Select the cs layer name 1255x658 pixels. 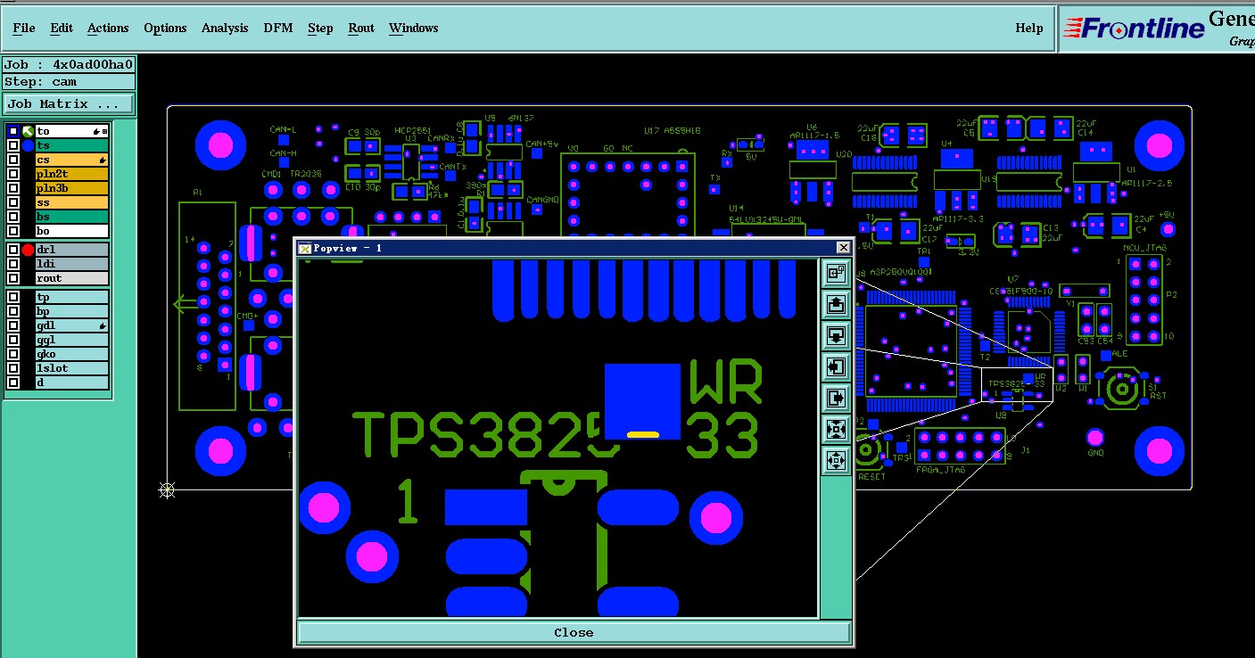[x=71, y=160]
